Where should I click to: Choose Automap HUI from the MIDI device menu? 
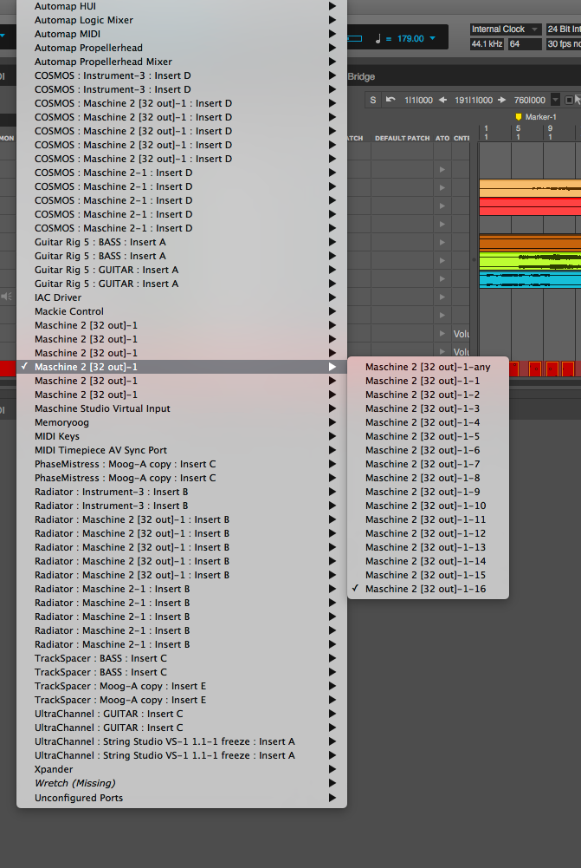coord(182,6)
